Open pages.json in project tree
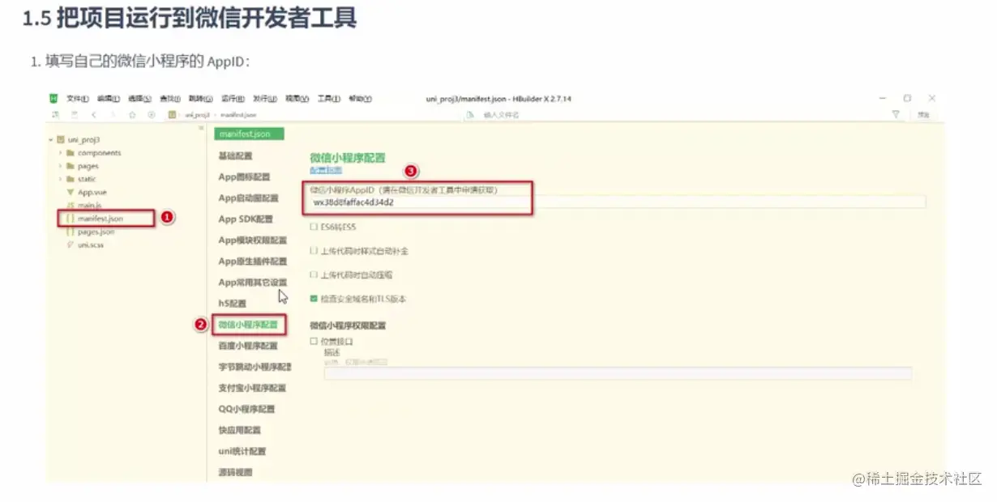Image resolution: width=997 pixels, height=502 pixels. [96, 232]
